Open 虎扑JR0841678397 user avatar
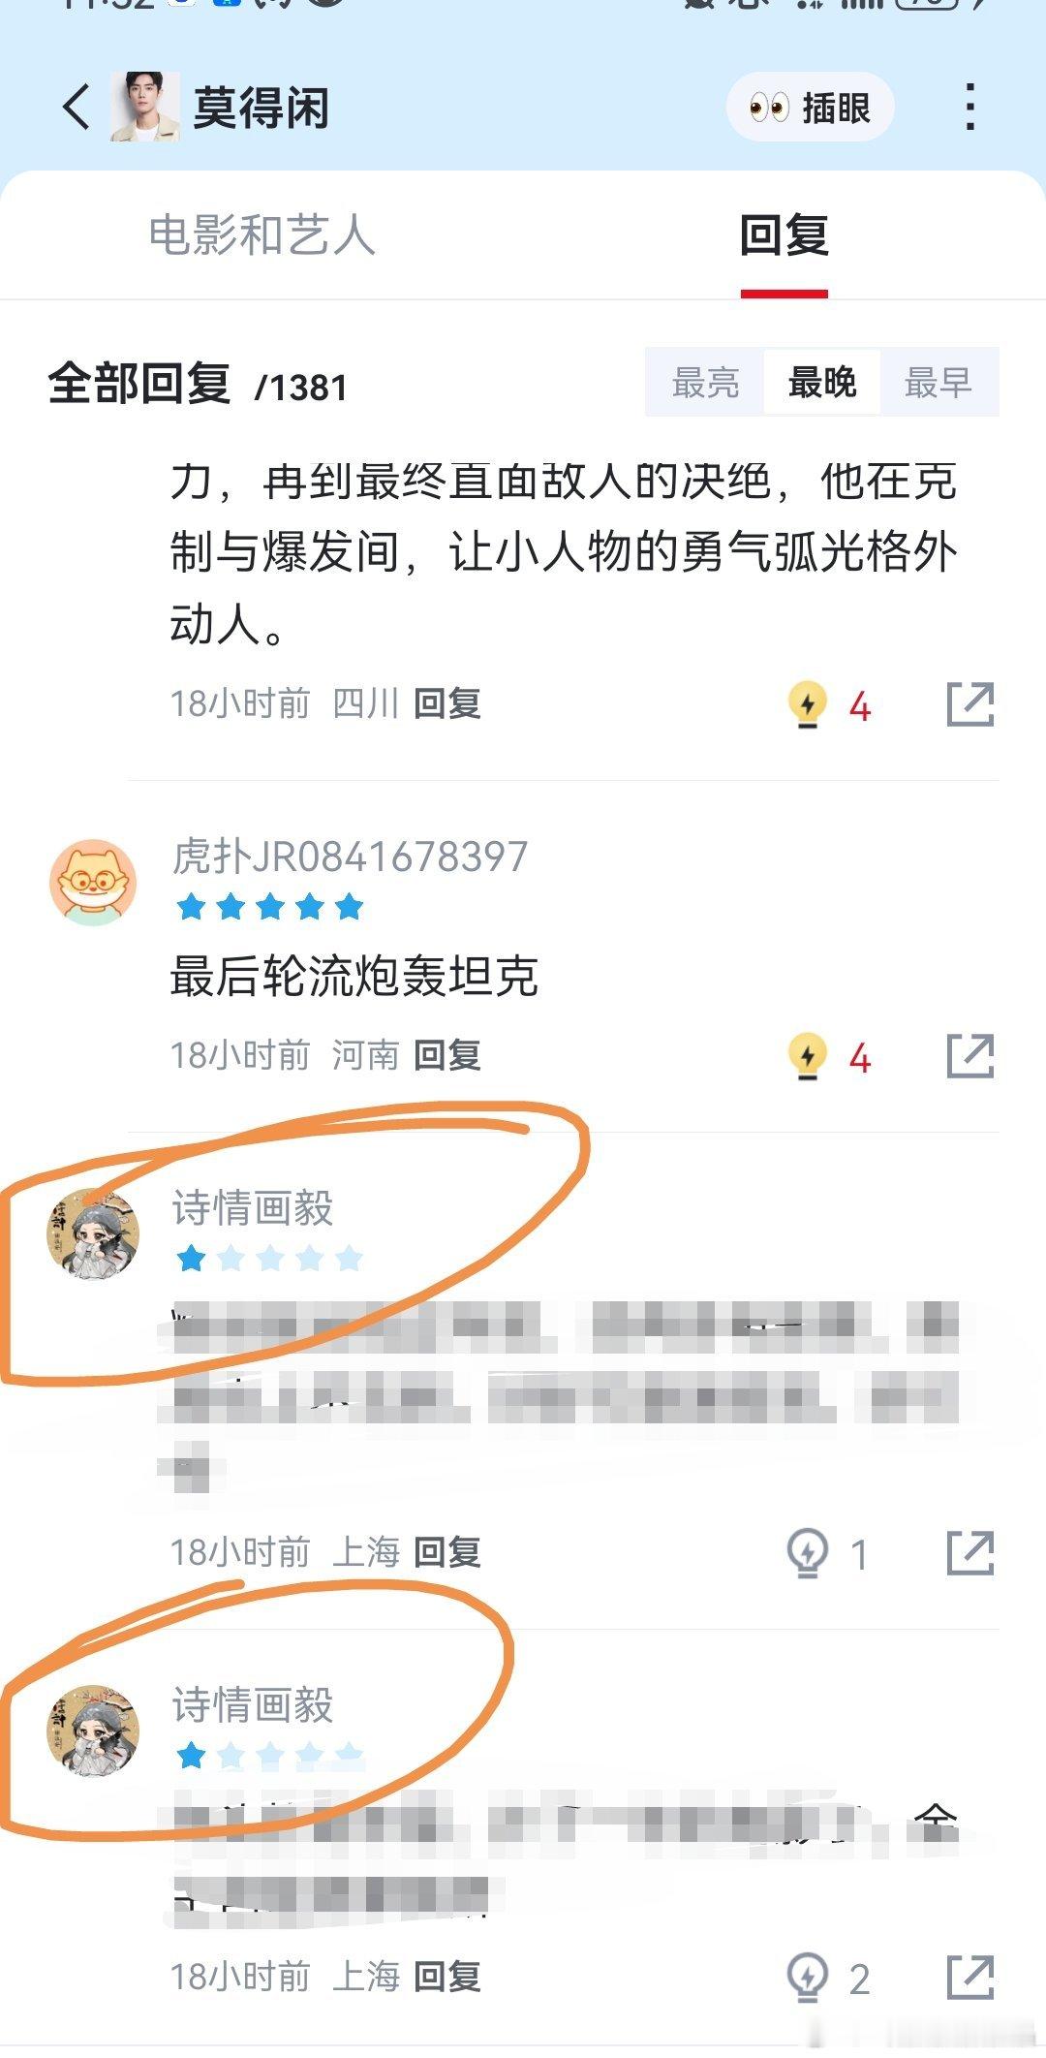 (93, 883)
